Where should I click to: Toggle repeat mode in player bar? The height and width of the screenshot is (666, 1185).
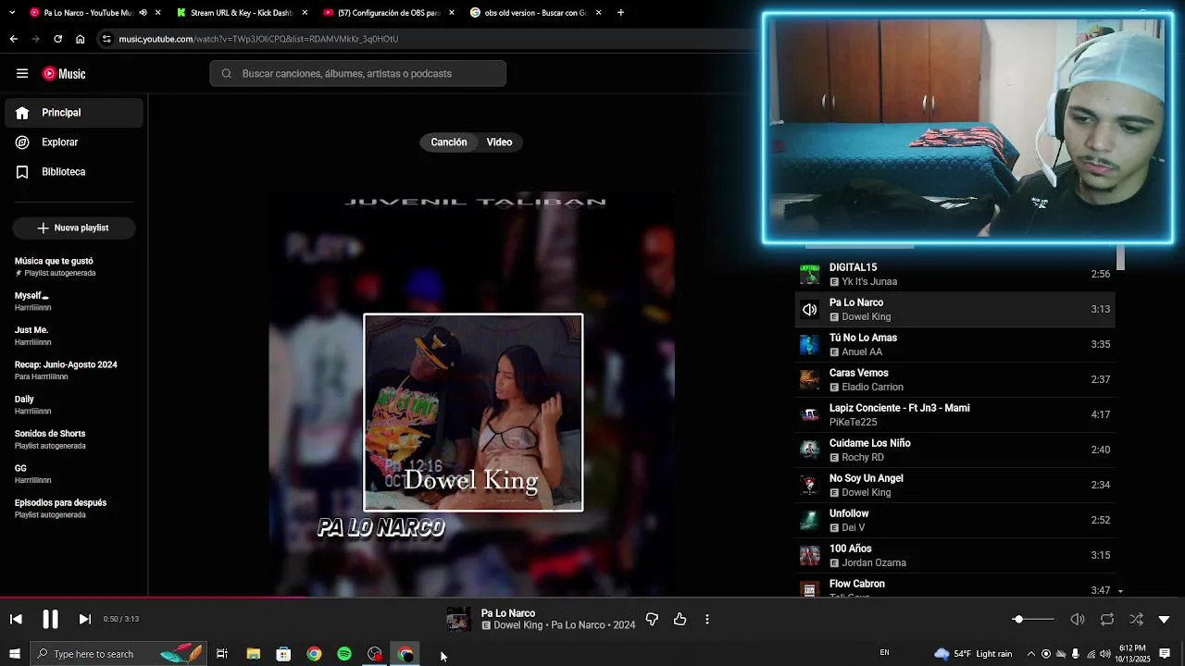[x=1107, y=619]
